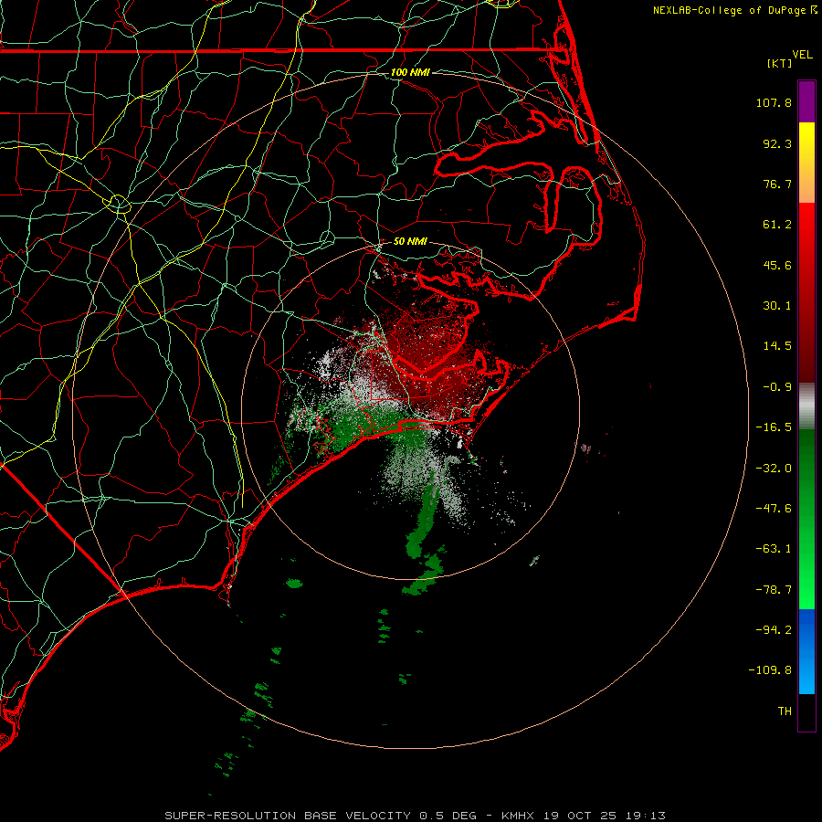The image size is (822, 822).
Task: Click the [KT] units label
Action: coord(780,63)
